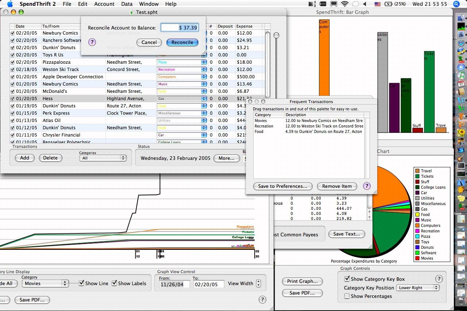Open the Miscellaneous popup for Perk Express

[x=182, y=113]
